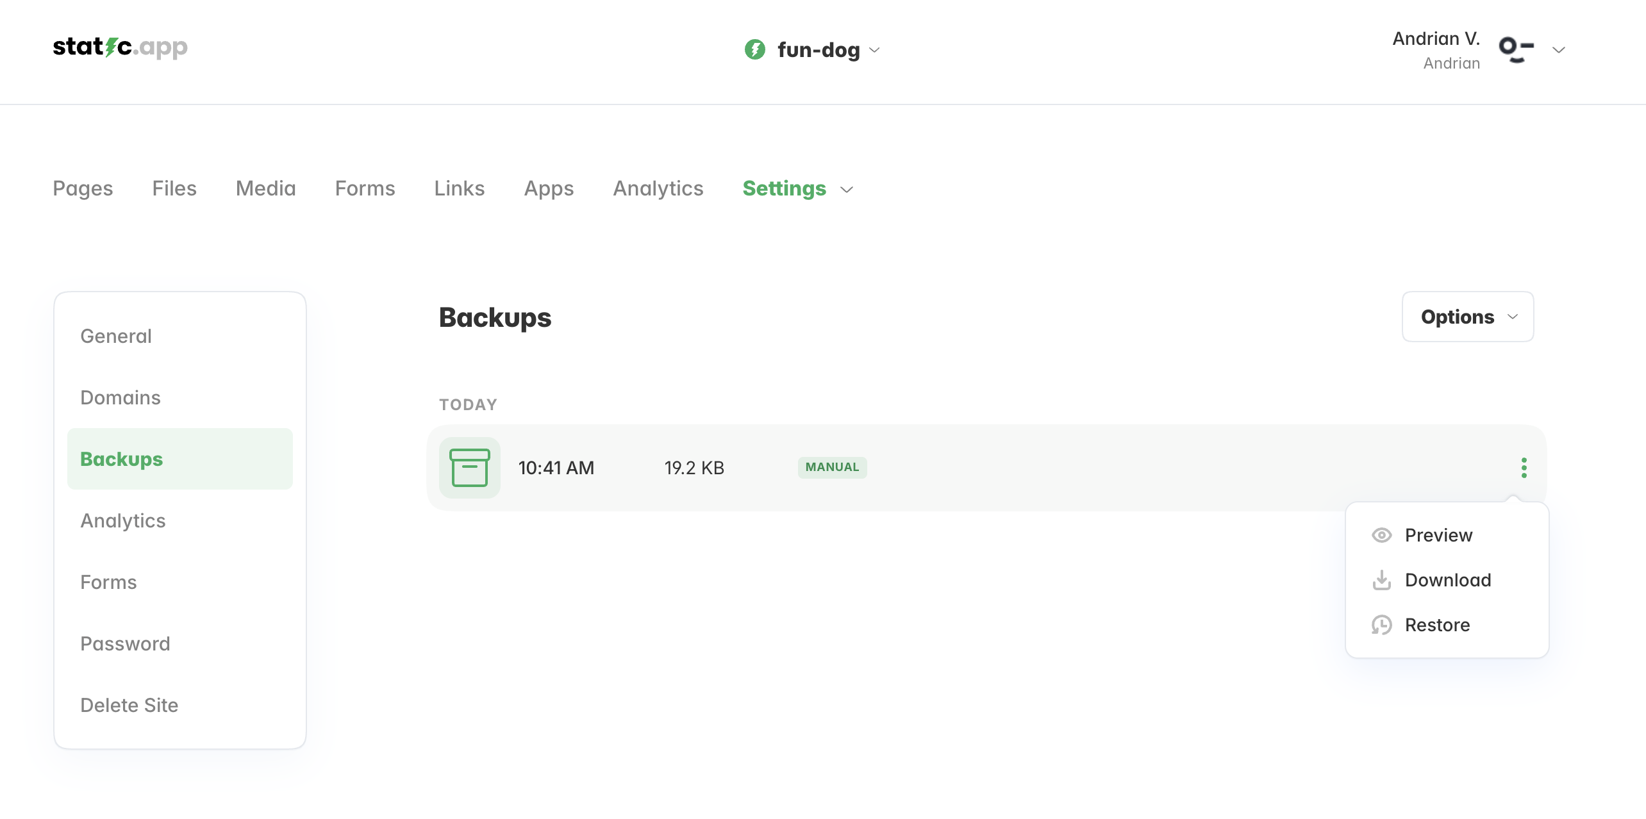The height and width of the screenshot is (819, 1646).
Task: Click the backup archive box icon
Action: click(469, 468)
